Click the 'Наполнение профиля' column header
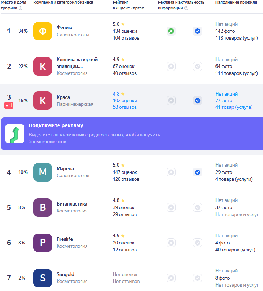 tap(236, 3)
